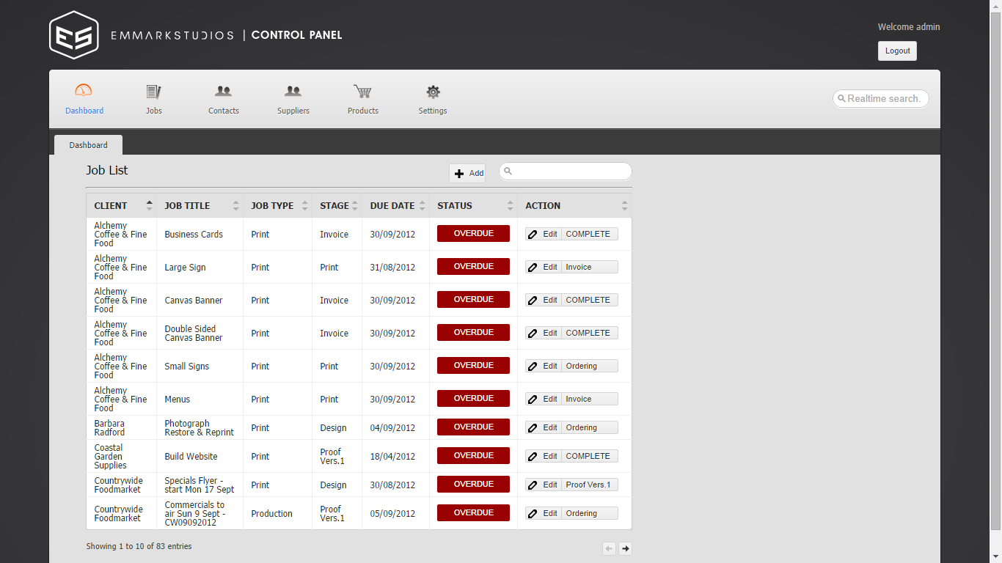Open the Settings gear icon
Image resolution: width=1002 pixels, height=563 pixels.
point(433,92)
